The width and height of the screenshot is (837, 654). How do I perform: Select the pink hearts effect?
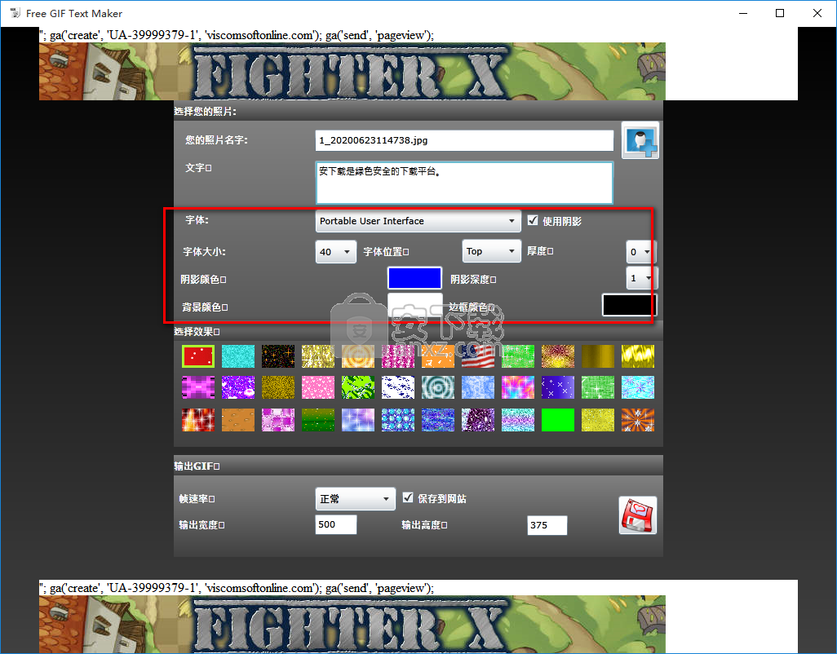click(318, 388)
